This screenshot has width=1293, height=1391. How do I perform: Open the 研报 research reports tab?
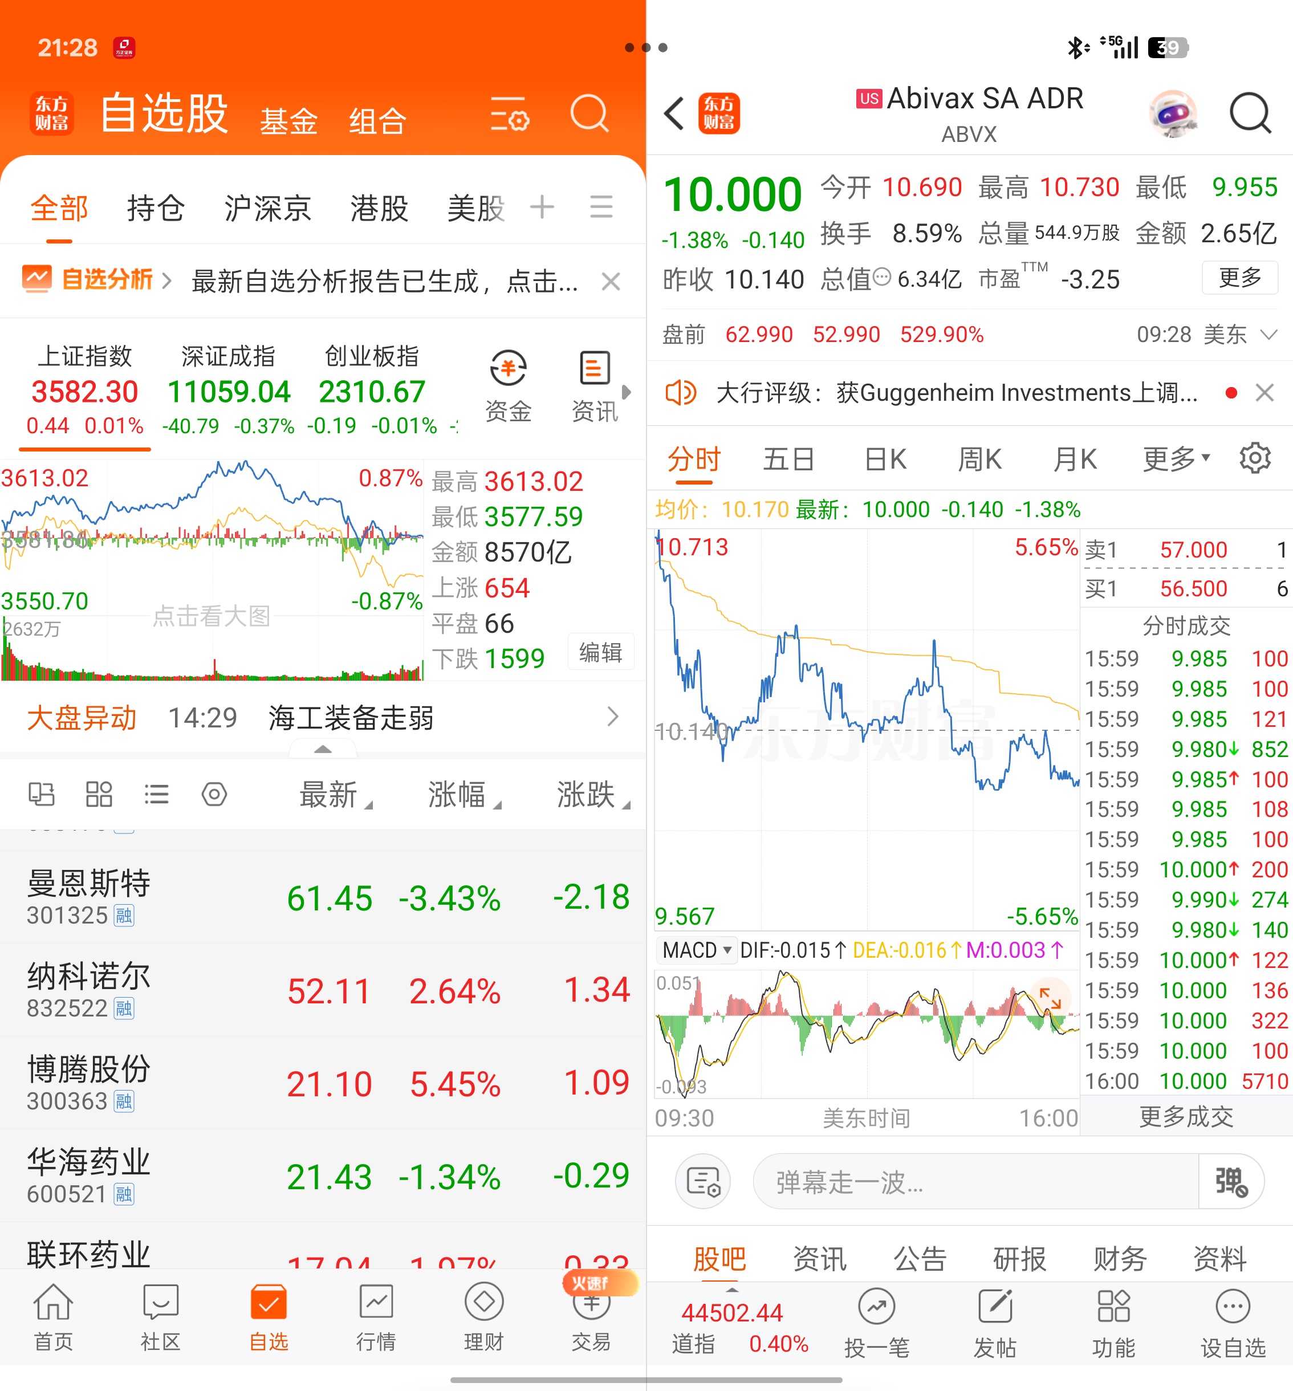coord(1019,1259)
